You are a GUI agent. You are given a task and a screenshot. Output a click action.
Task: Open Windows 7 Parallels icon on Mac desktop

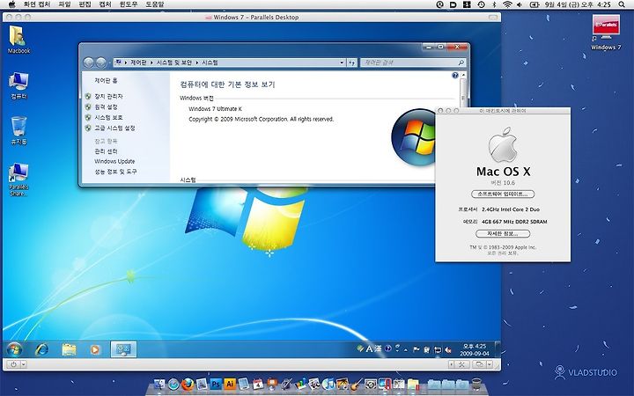[x=606, y=33]
